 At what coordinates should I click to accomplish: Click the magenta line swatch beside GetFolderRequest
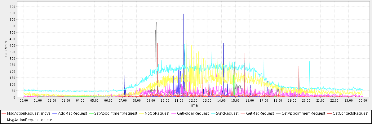(174, 113)
